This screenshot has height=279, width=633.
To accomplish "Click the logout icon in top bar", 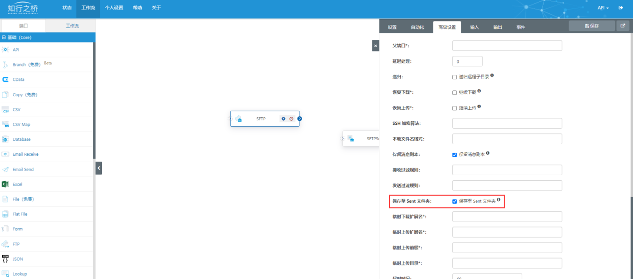I will [x=621, y=8].
